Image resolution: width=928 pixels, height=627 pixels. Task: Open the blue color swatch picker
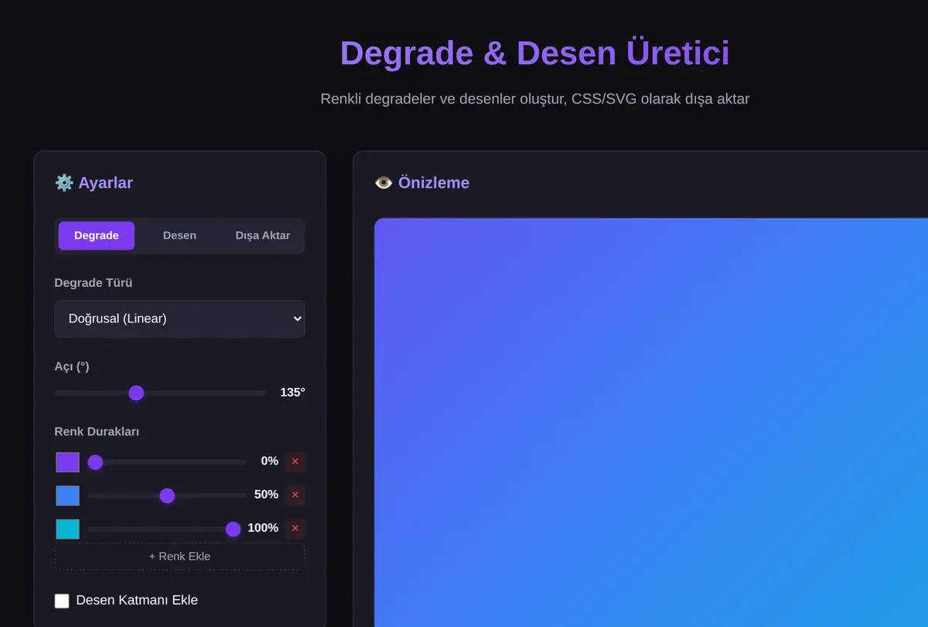tap(67, 496)
